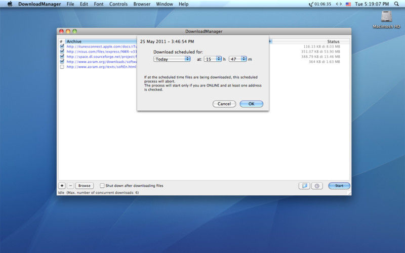Click status text 116.13 KB di 8.03 MB
Image resolution: width=405 pixels, height=253 pixels.
coord(321,47)
